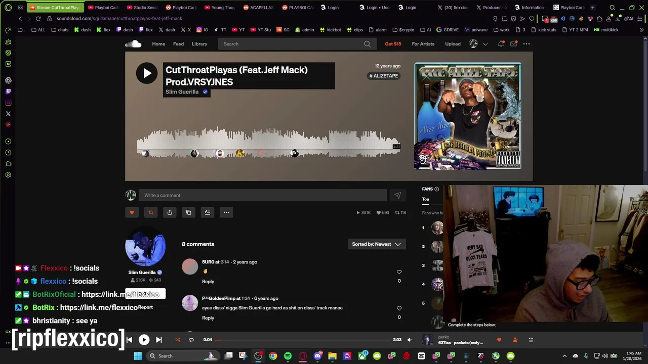The width and height of the screenshot is (648, 364).
Task: Launch Spotify from the taskbar
Action: [288, 356]
